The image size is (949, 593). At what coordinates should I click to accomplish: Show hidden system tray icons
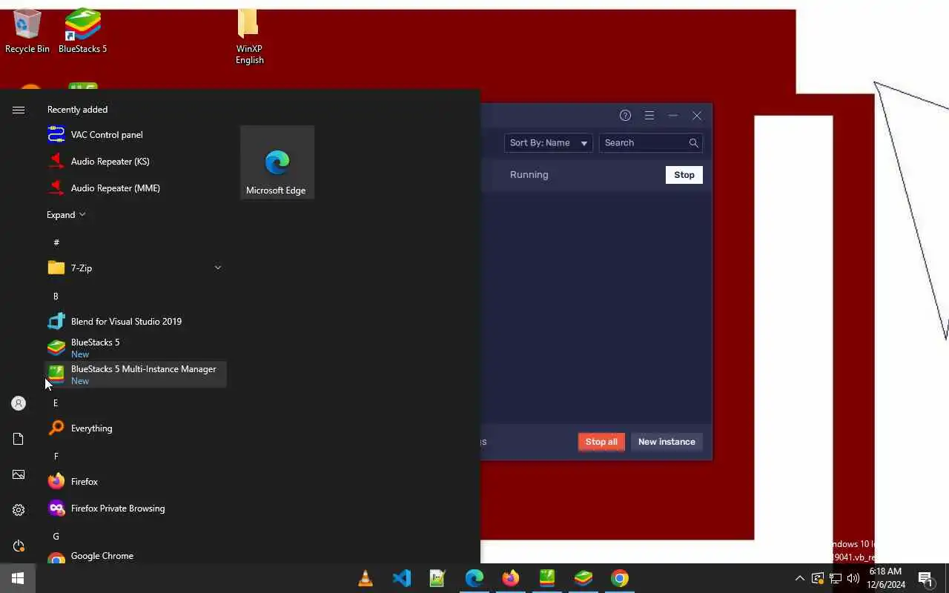[799, 578]
